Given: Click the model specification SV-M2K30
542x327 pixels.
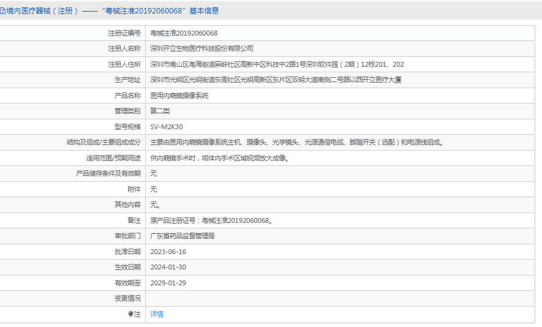Looking at the screenshot, I should [166, 127].
